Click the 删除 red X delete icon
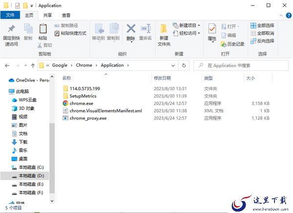The height and width of the screenshot is (213, 293). 131,29
